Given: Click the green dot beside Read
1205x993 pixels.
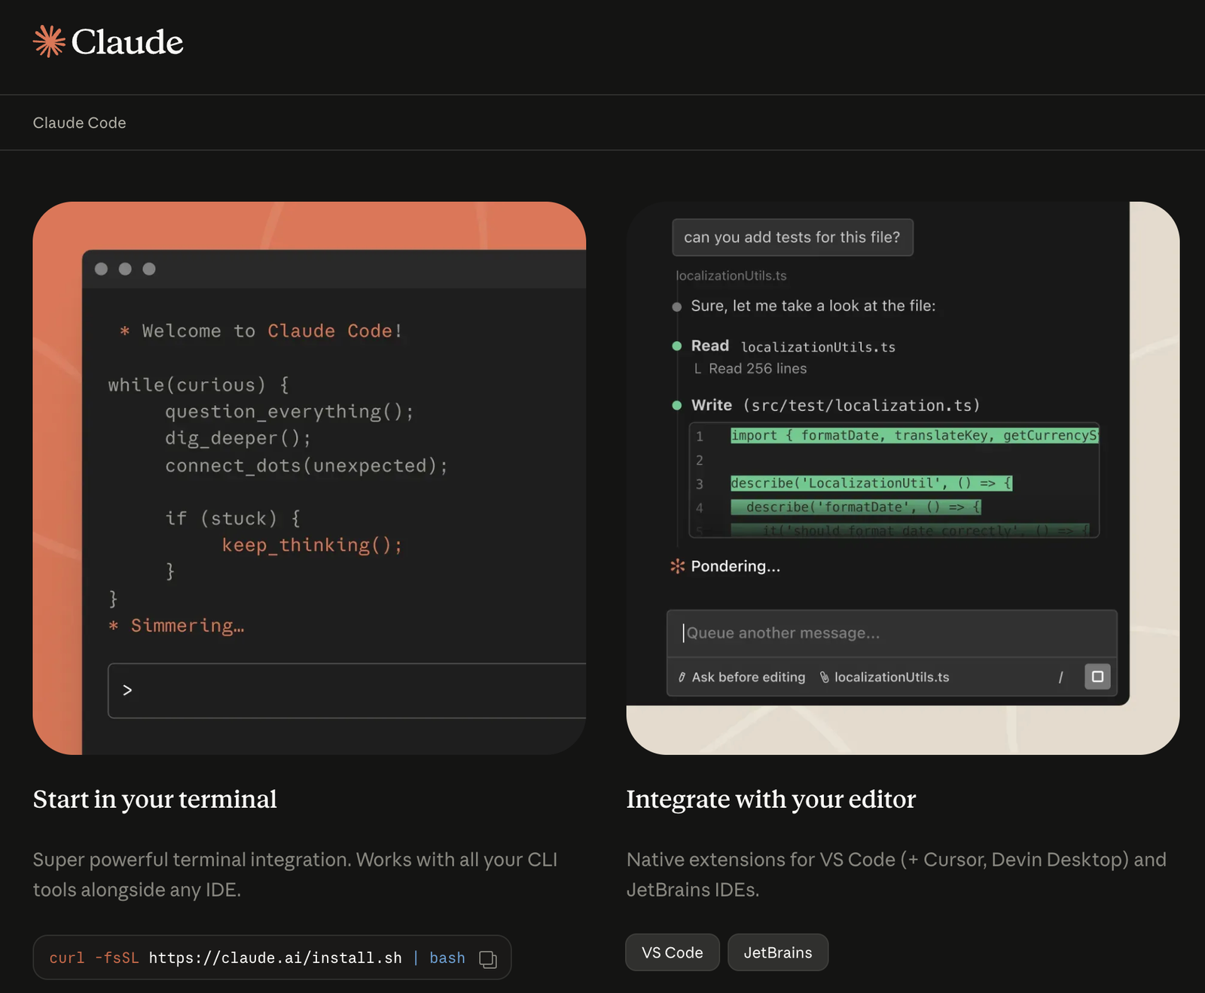Looking at the screenshot, I should coord(676,346).
